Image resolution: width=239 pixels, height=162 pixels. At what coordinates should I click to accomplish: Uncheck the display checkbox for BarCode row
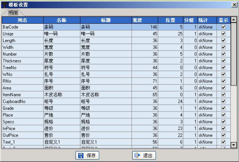[x=223, y=27]
